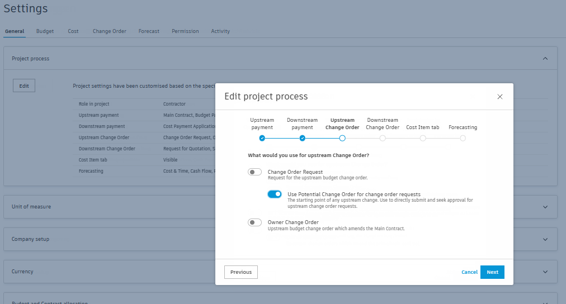Click the Downstream payment completed step circle
Screen dimensions: 566x304
point(302,138)
